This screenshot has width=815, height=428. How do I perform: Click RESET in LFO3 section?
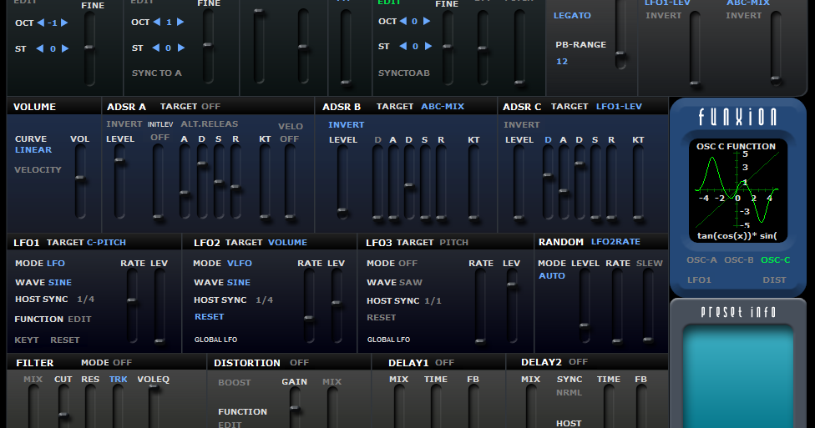[x=381, y=317]
